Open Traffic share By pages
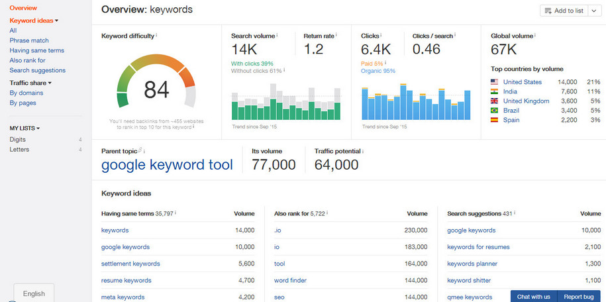 pos(23,103)
